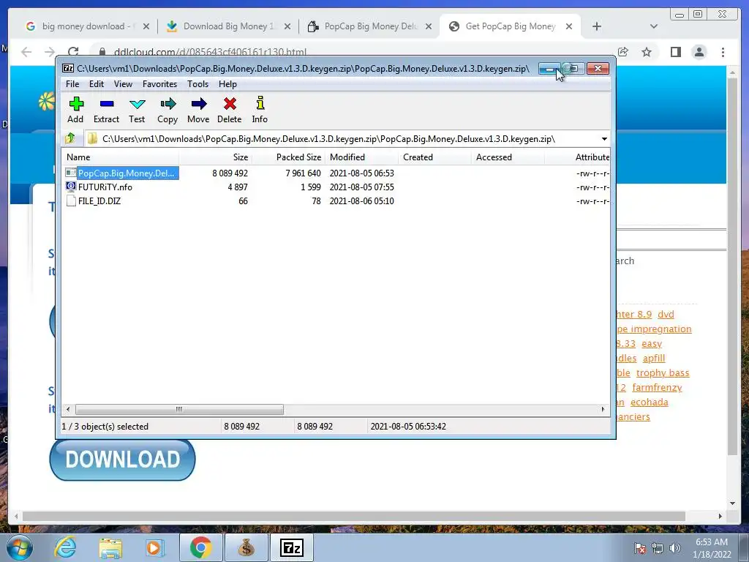The image size is (749, 562).
Task: Open the Favorites menu
Action: pos(159,84)
